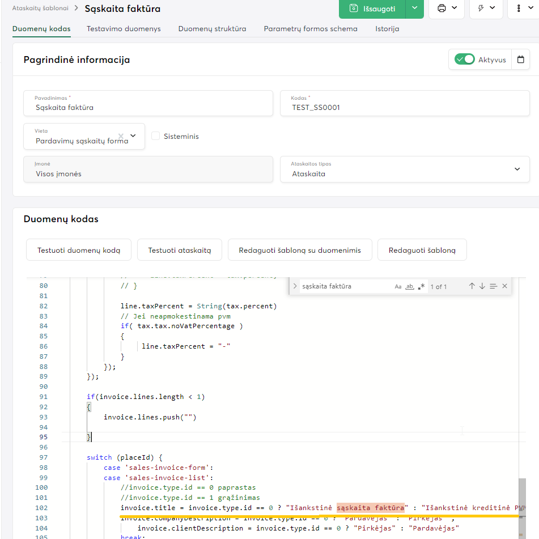The image size is (539, 539).
Task: Open the three-dot more options menu
Action: (521, 9)
